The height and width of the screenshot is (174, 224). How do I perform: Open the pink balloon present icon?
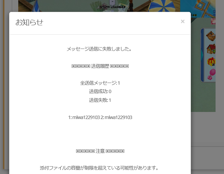point(211,74)
